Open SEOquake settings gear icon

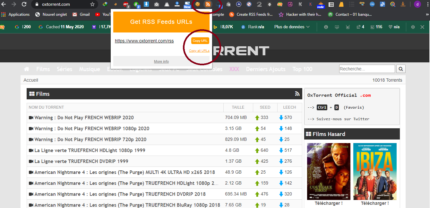tap(413, 27)
